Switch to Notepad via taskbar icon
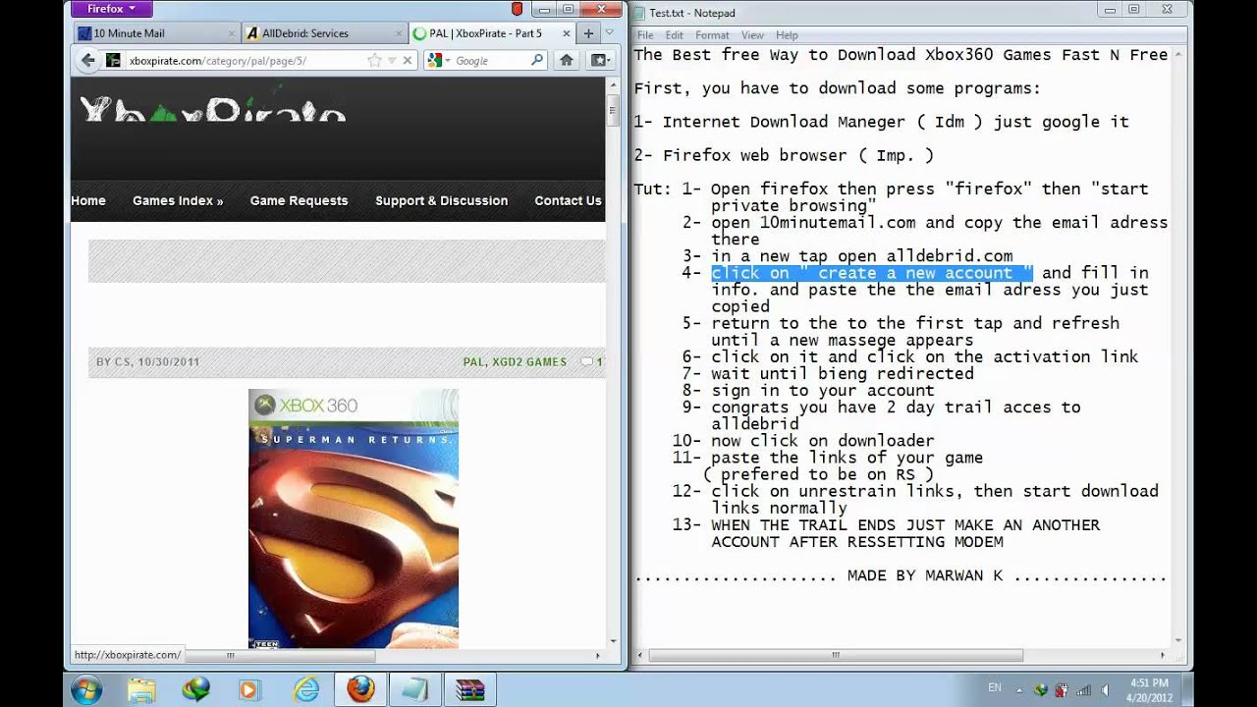Screen dimensions: 1257x707 pos(415,689)
